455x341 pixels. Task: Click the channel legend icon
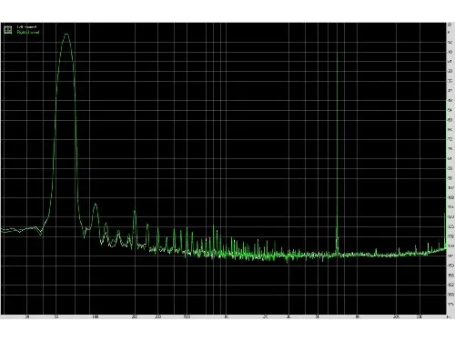click(8, 30)
